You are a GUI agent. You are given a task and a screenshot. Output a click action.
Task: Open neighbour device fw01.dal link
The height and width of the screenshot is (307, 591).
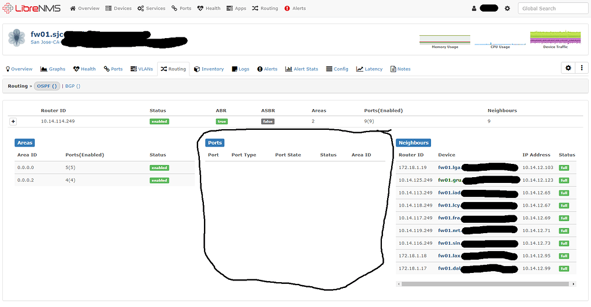(x=449, y=268)
